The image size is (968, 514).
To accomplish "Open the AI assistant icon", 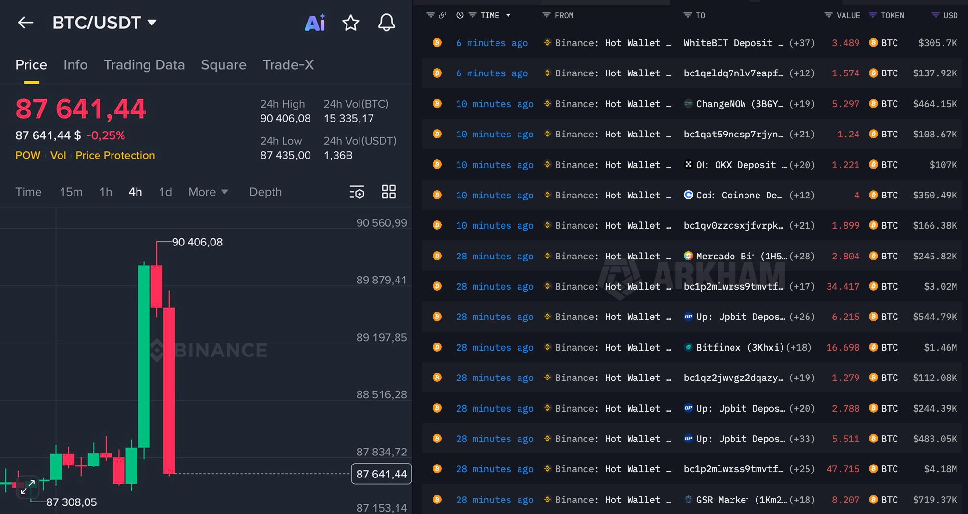I will pos(315,23).
